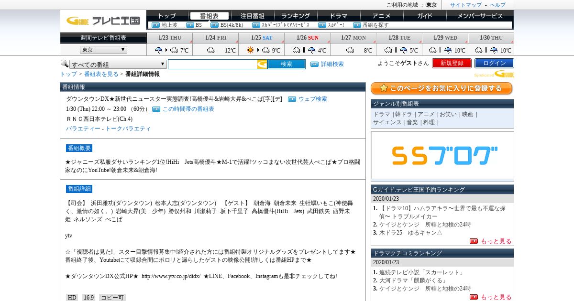Click the red arrow icon in 予約ランキング
This screenshot has width=574, height=301.
474,241
